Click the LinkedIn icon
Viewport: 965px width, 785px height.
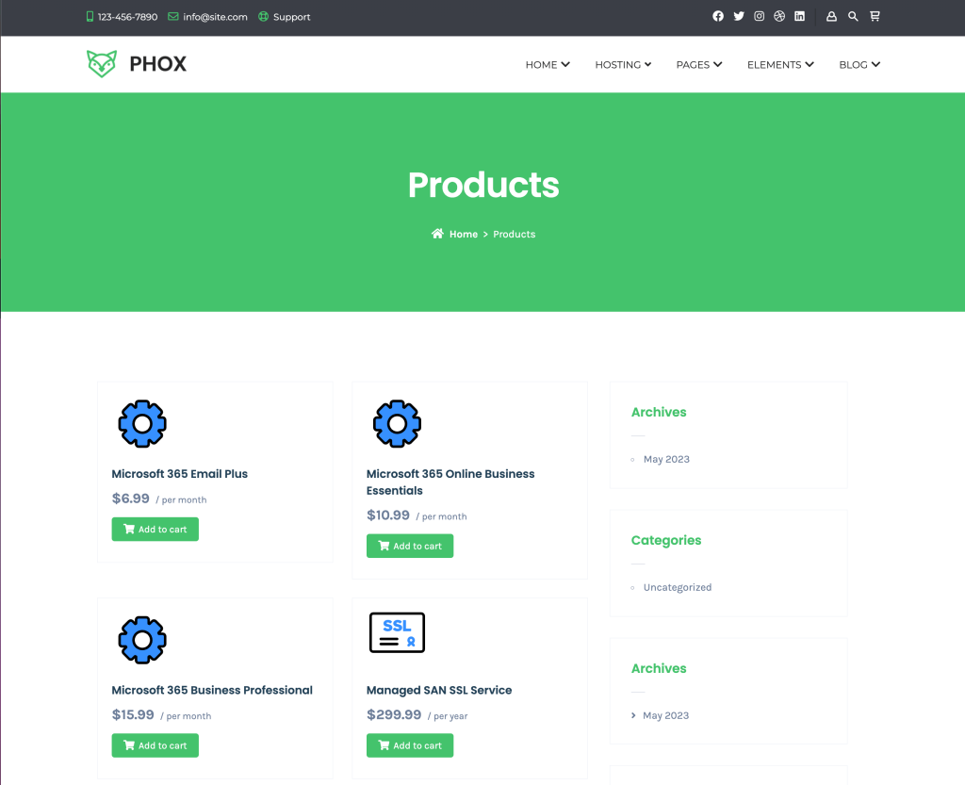click(799, 16)
